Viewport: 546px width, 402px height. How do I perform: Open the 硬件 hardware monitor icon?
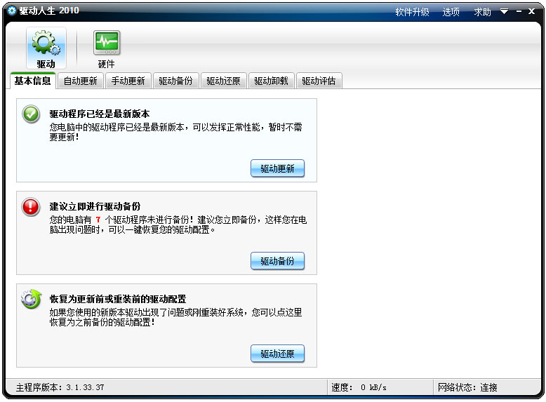[x=107, y=48]
